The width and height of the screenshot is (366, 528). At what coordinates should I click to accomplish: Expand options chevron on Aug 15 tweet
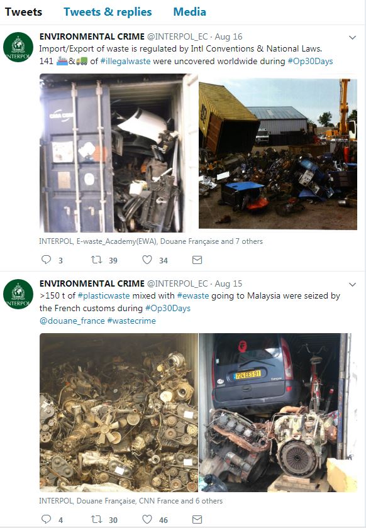click(x=353, y=285)
